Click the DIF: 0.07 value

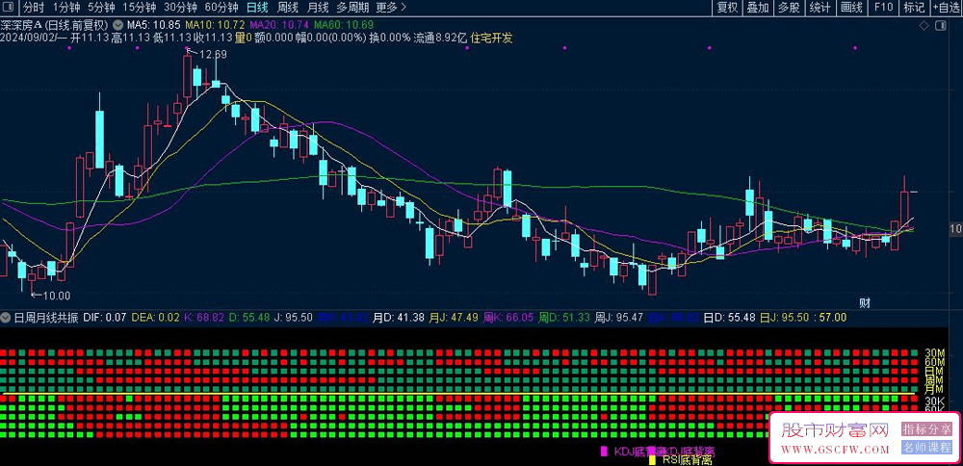point(104,318)
